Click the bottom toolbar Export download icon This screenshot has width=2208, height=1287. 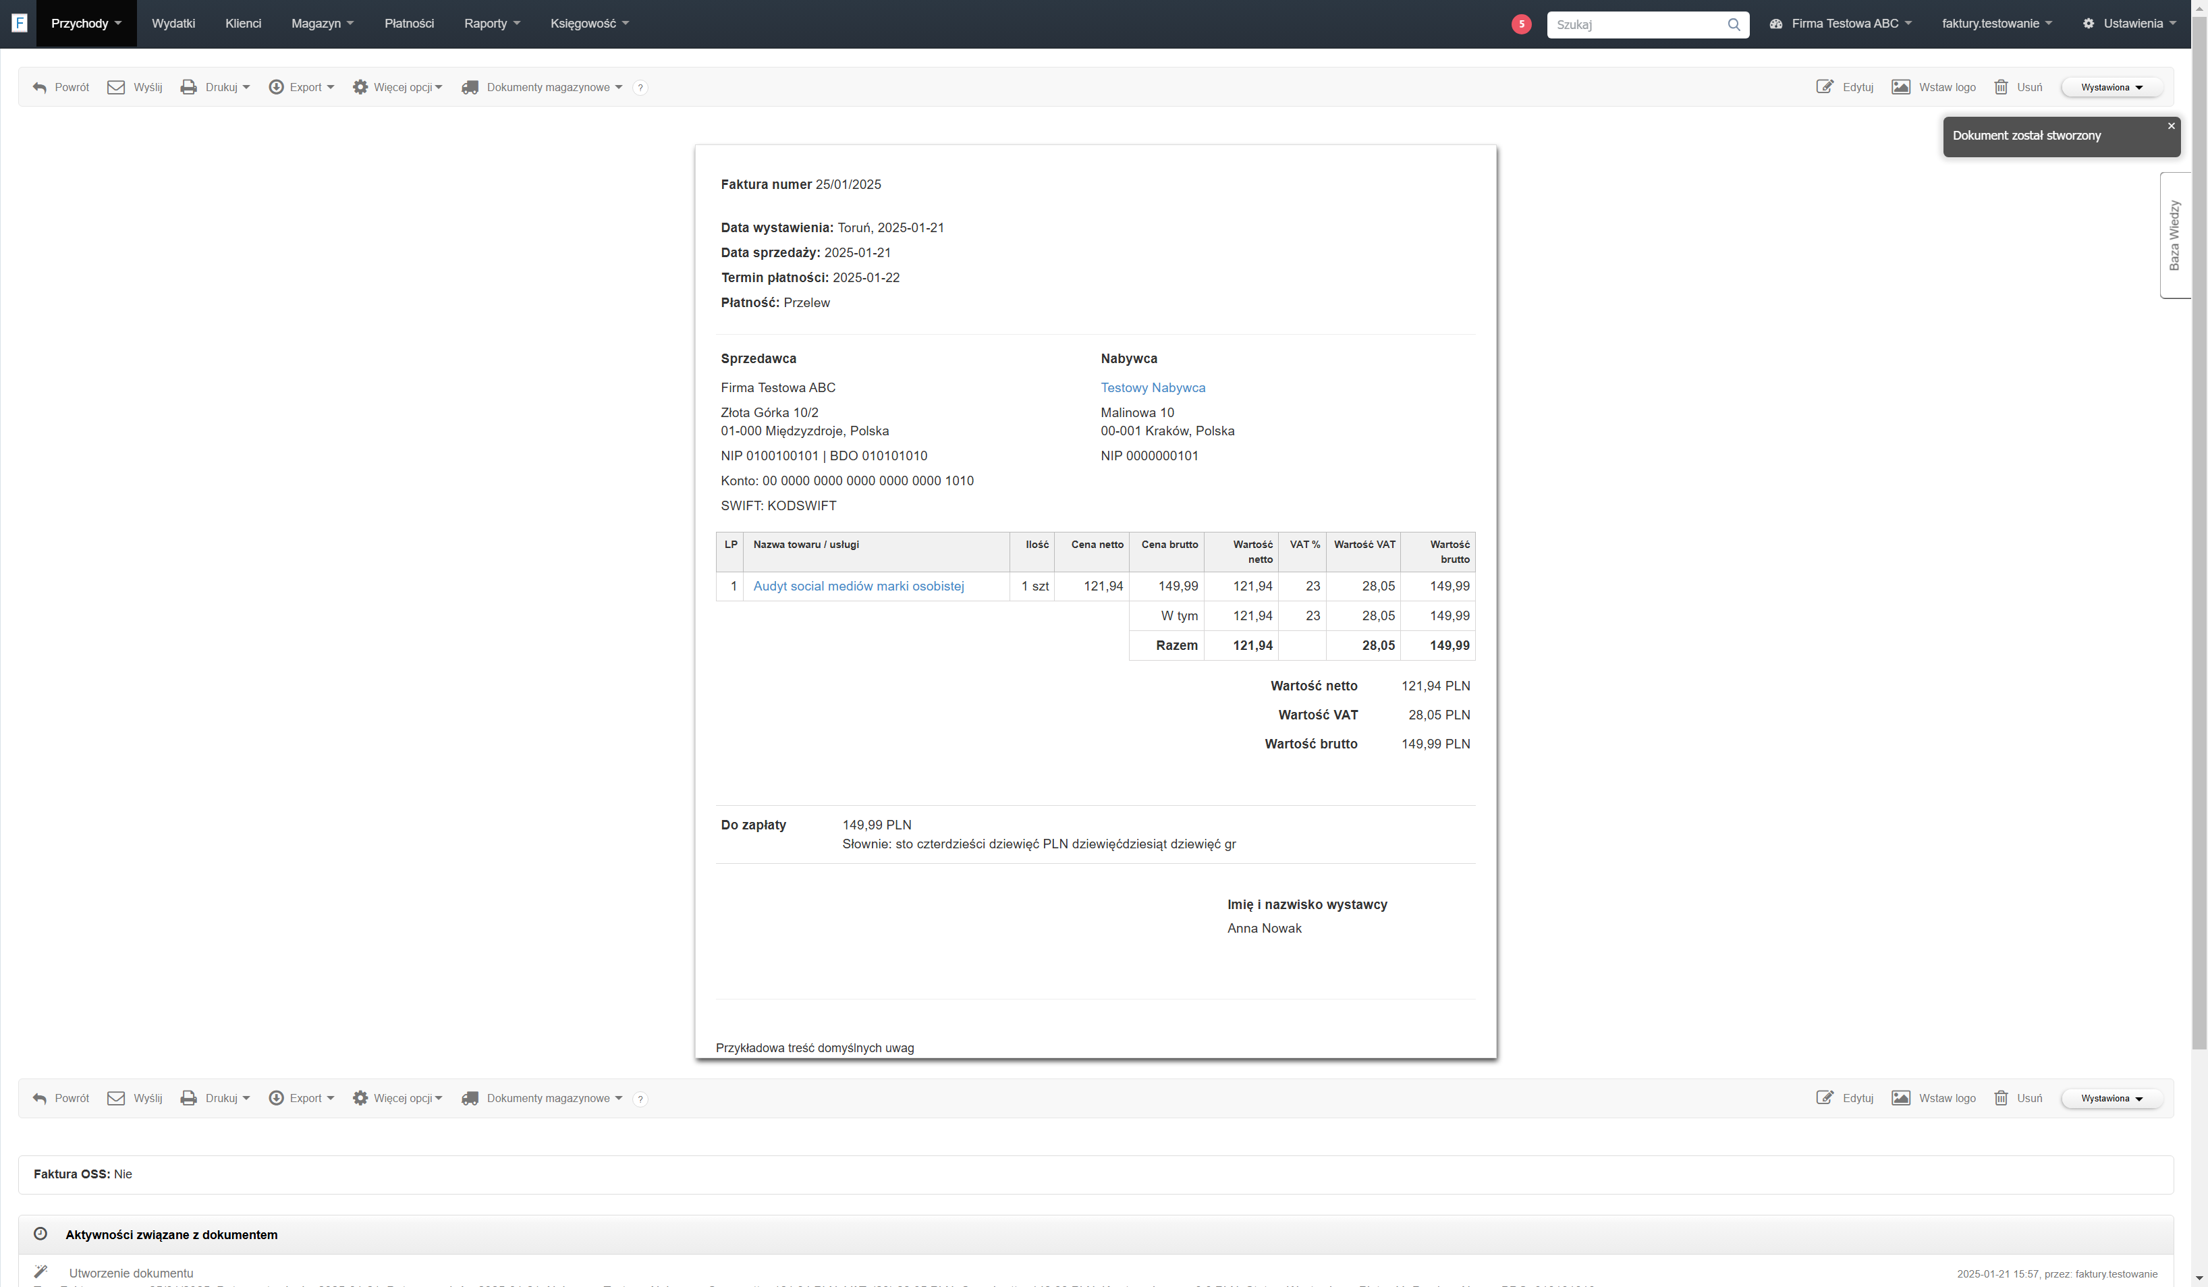pyautogui.click(x=276, y=1099)
